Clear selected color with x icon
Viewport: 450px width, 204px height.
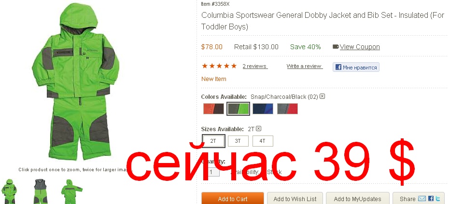(322, 96)
